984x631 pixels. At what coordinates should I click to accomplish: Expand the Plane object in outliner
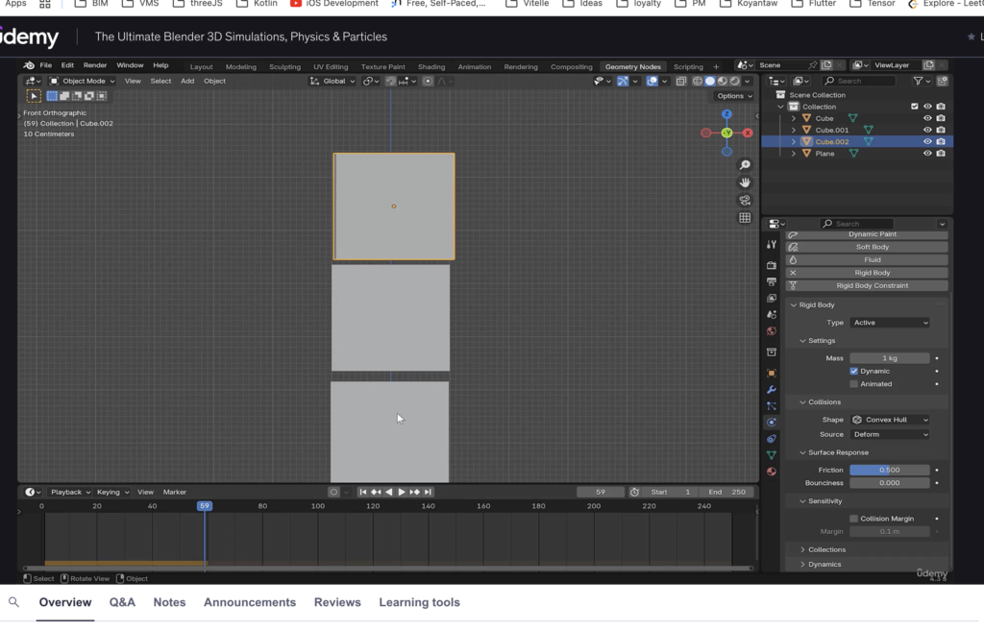pos(794,154)
